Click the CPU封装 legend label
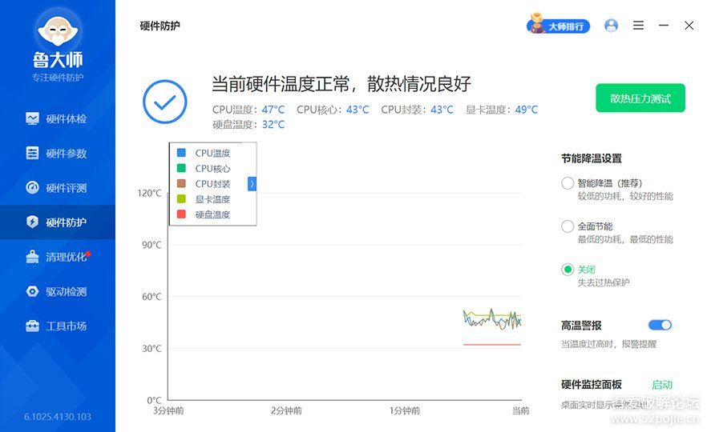This screenshot has height=432, width=707. coord(212,184)
